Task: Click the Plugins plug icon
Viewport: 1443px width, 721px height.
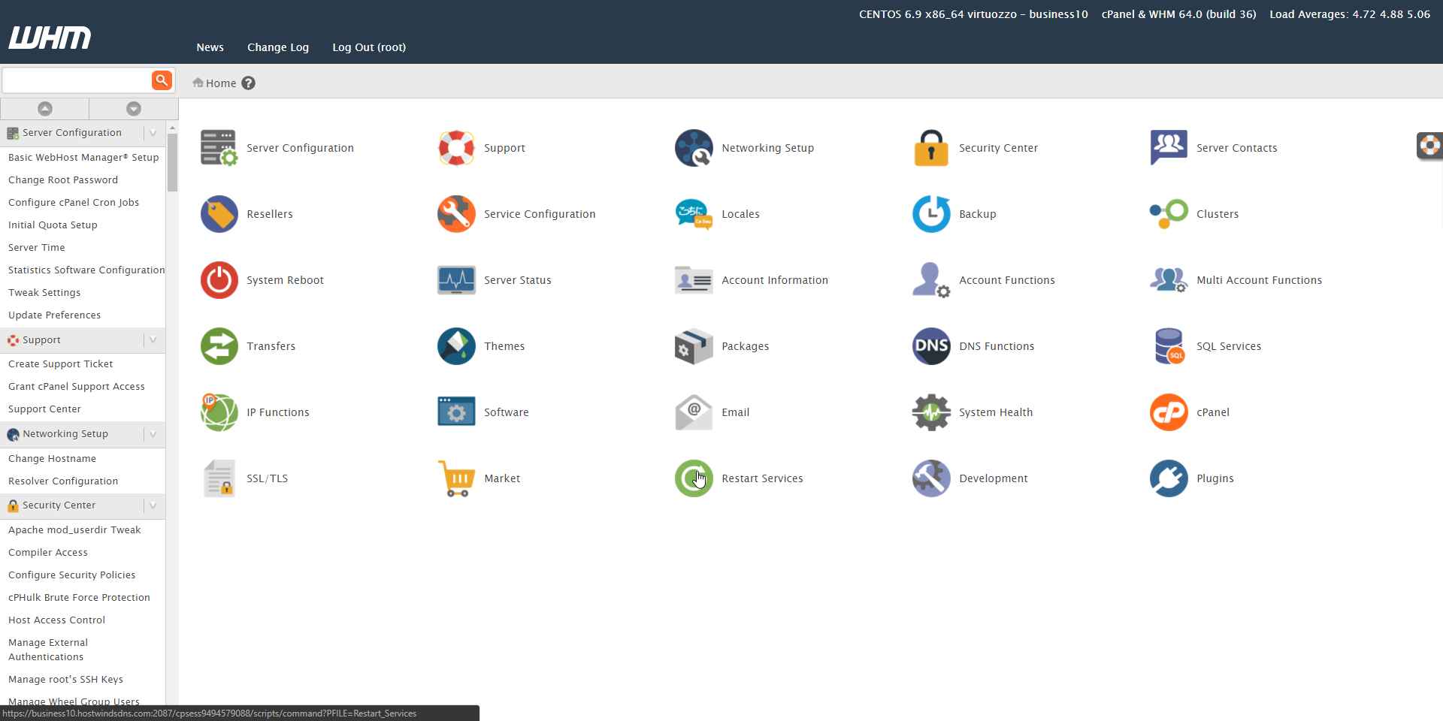Action: (1169, 478)
